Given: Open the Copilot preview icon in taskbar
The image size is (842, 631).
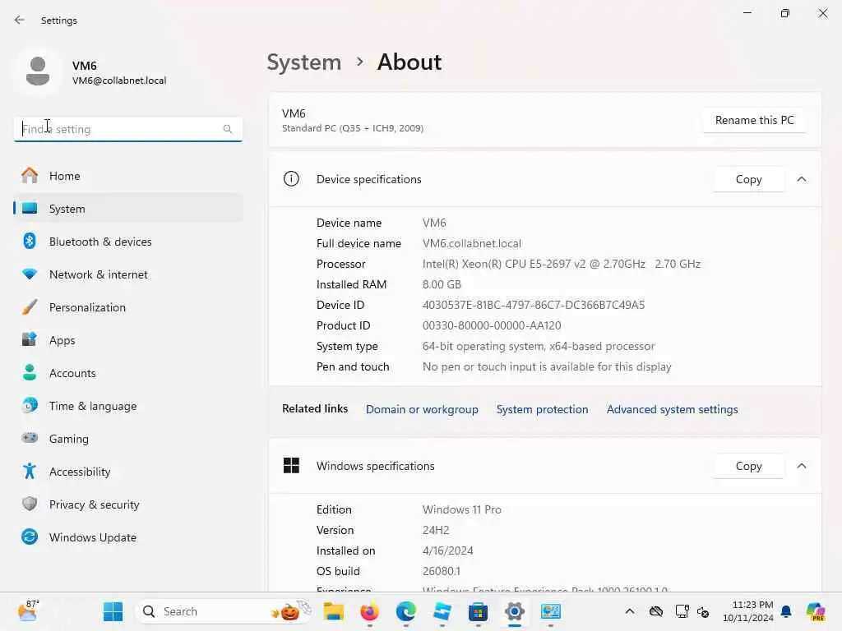Looking at the screenshot, I should point(816,611).
